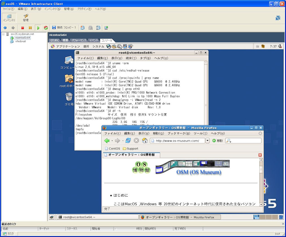Click the revert to snapshot toolbar icon
This screenshot has height=237, width=286.
(x=90, y=28)
